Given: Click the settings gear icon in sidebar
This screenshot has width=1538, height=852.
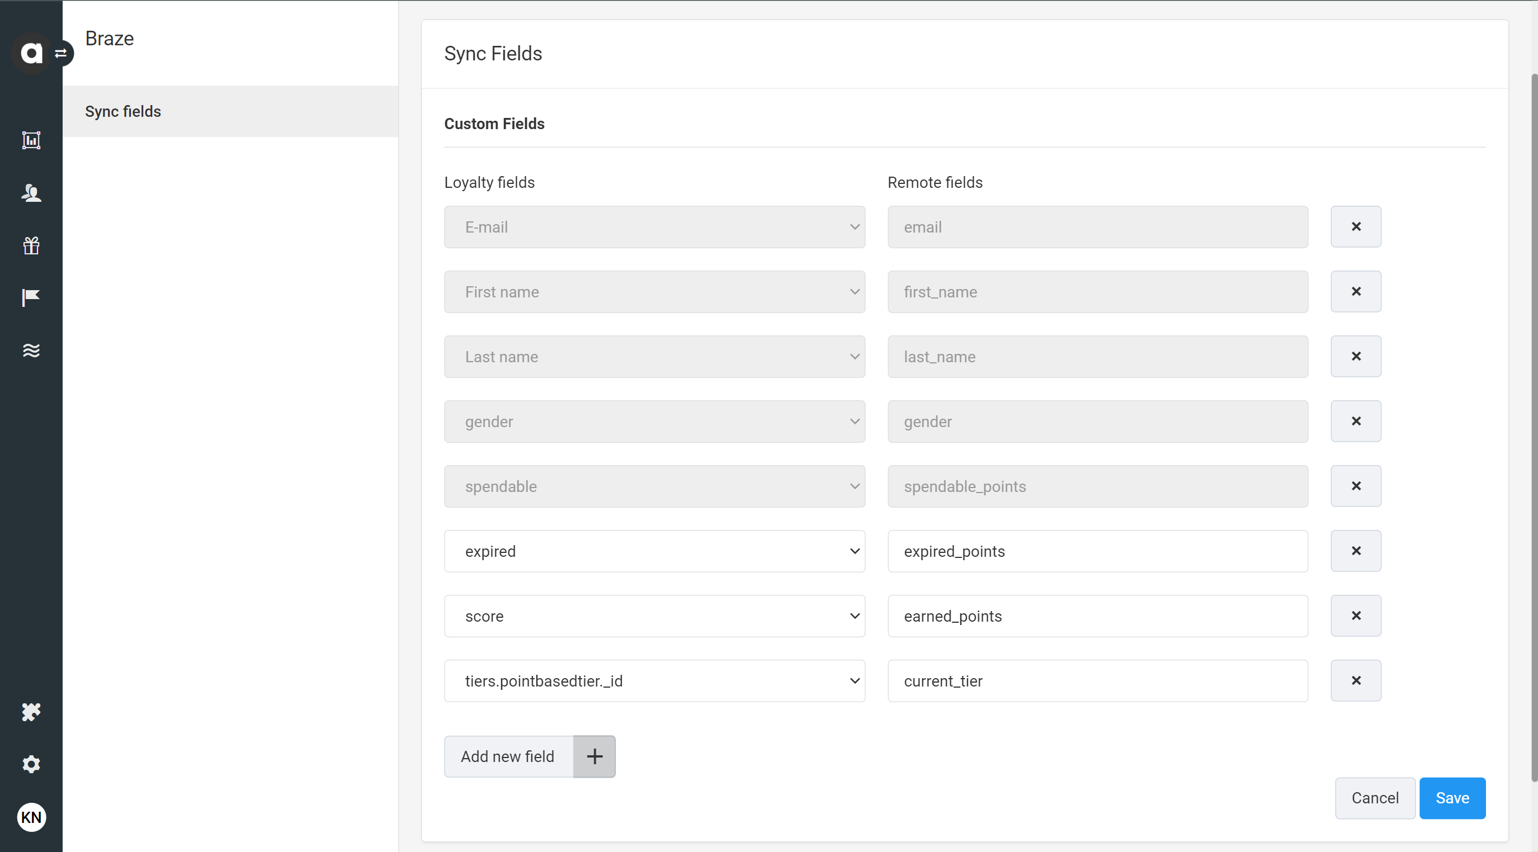Looking at the screenshot, I should [x=30, y=764].
